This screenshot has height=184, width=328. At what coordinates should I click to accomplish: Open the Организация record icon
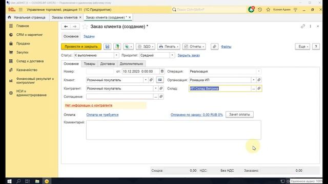tap(259, 80)
